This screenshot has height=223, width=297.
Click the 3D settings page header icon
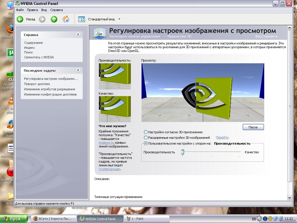[x=99, y=33]
